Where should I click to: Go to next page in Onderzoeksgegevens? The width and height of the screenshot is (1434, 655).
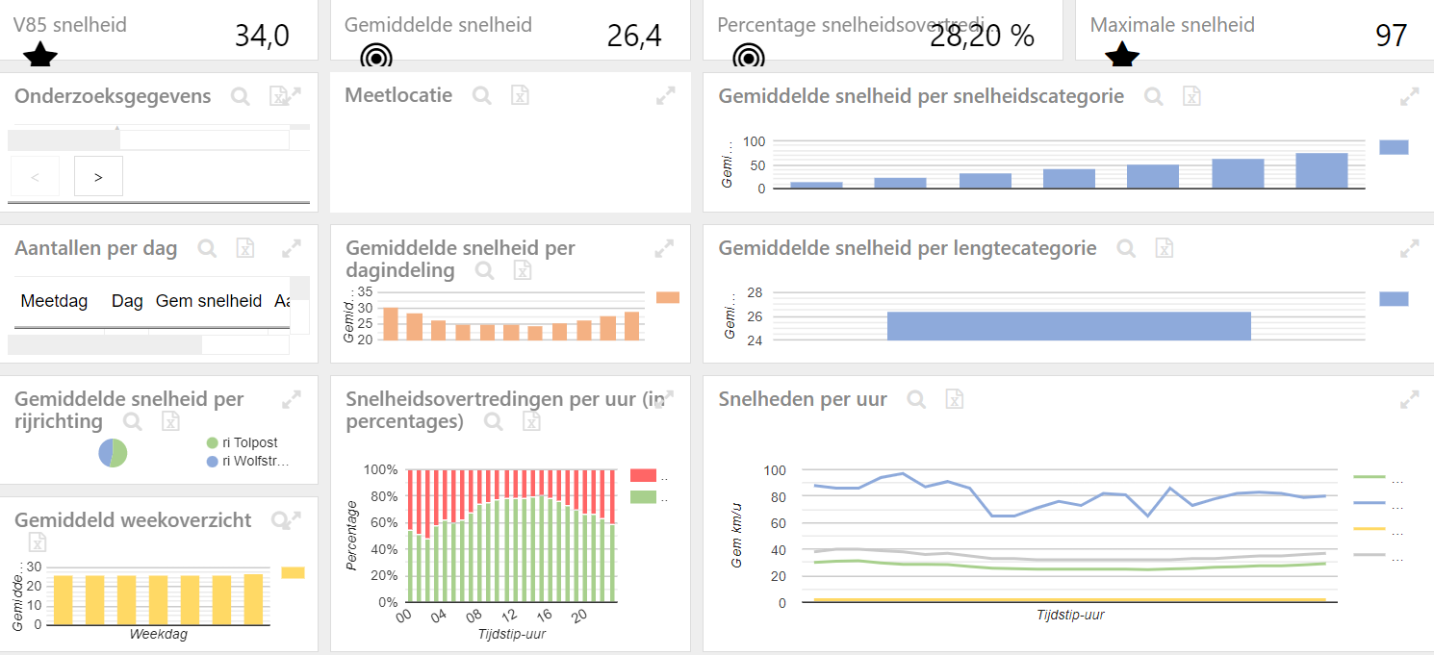pyautogui.click(x=98, y=176)
